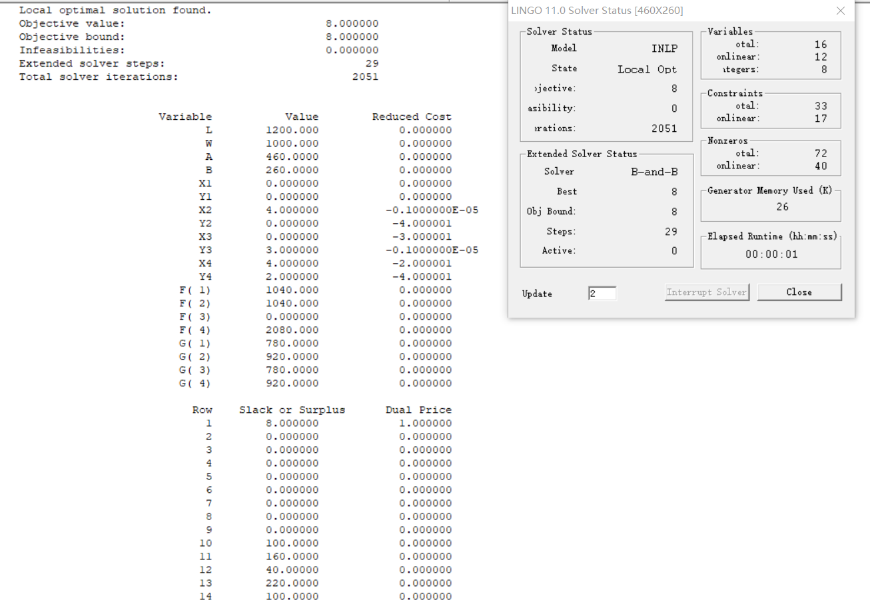
Task: Click the Close button in Solver Status
Action: 799,292
